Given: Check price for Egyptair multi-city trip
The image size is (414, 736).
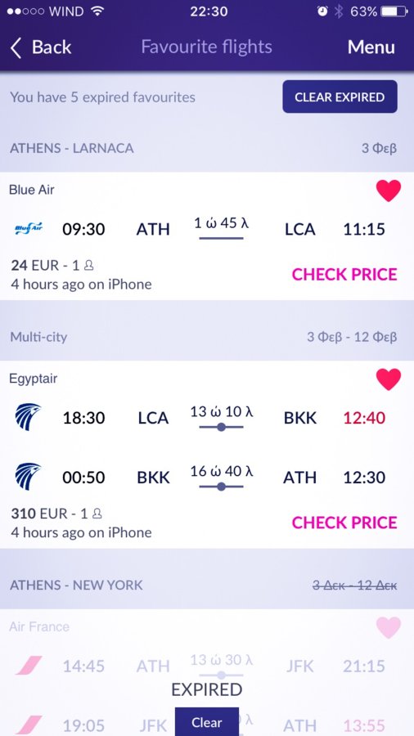Looking at the screenshot, I should coord(344,523).
